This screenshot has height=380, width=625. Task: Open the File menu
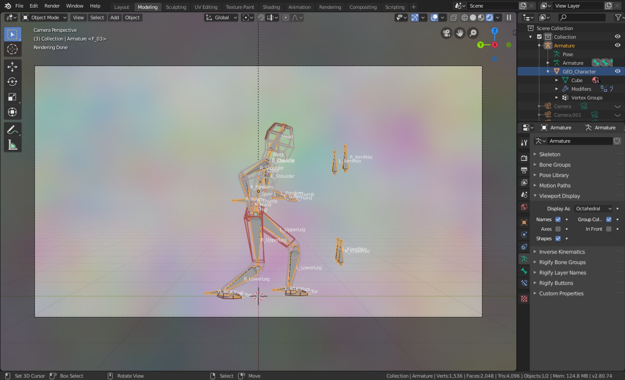coord(19,6)
